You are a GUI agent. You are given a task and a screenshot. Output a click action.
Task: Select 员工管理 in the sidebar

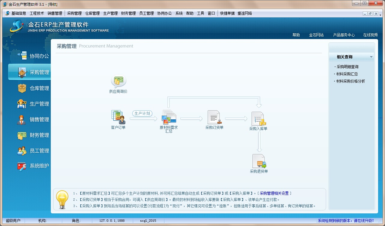click(33, 151)
